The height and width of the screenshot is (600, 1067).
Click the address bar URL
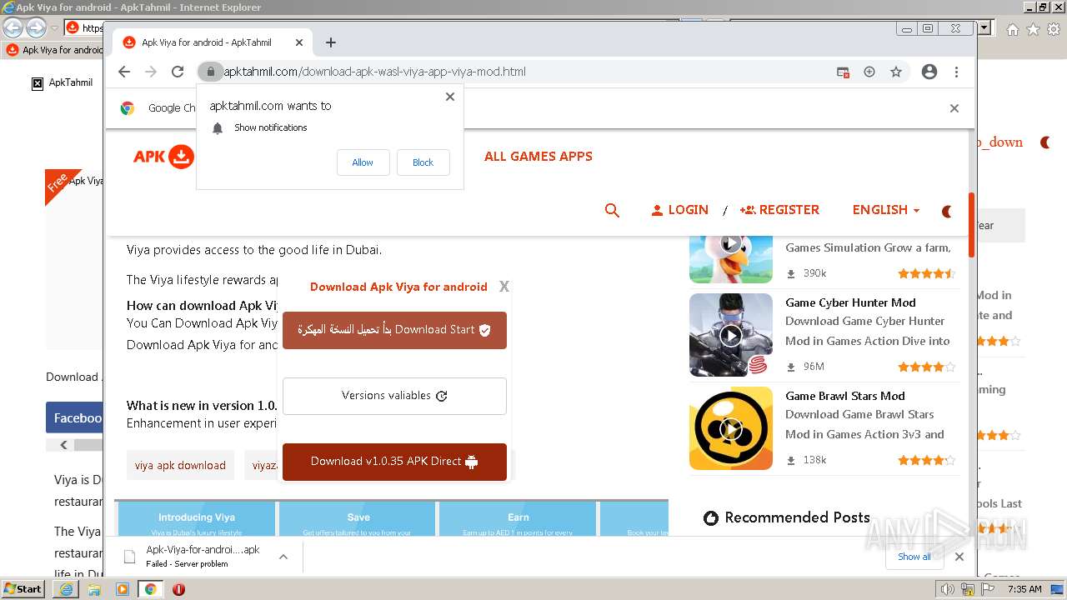(374, 72)
